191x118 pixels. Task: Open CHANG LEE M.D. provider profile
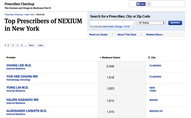[19, 65]
